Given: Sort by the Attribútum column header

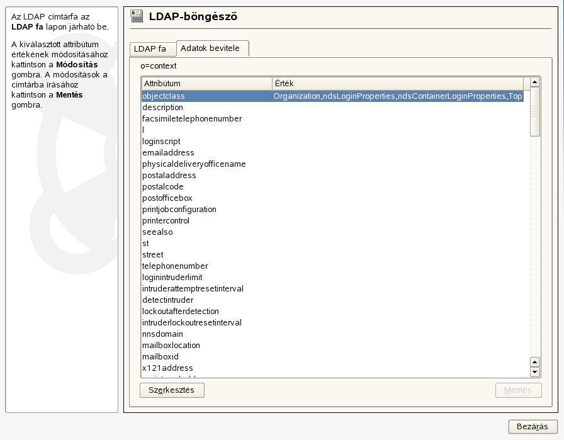Looking at the screenshot, I should (x=207, y=84).
